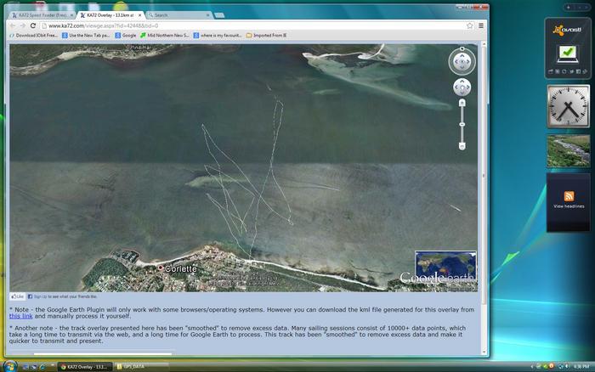
Task: Click the Facebook icon in avast gadget
Action: click(578, 71)
